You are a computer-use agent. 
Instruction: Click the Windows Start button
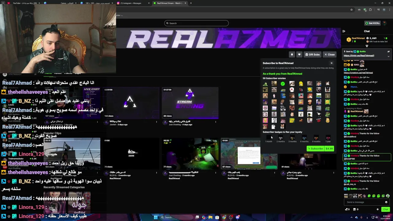tap(155, 217)
